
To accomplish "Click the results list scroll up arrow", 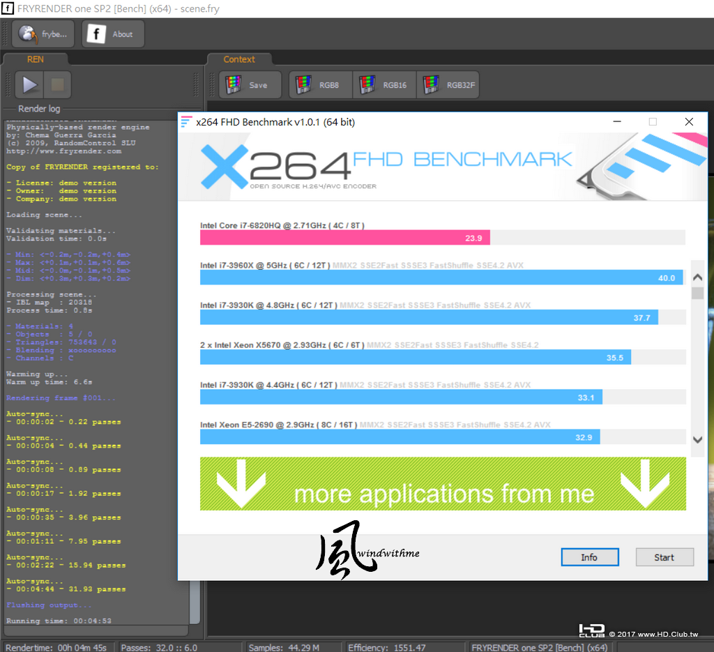I will [x=697, y=278].
